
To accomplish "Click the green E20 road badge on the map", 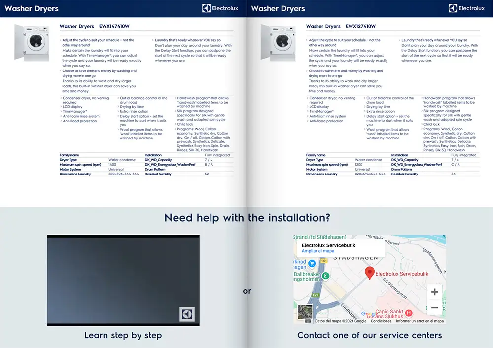I will 316,295.
